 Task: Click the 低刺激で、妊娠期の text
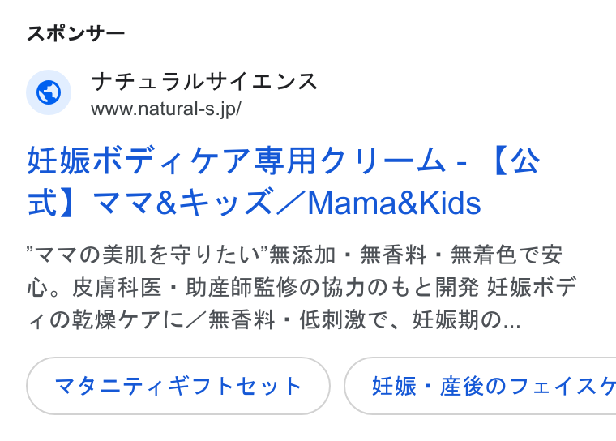[400, 319]
